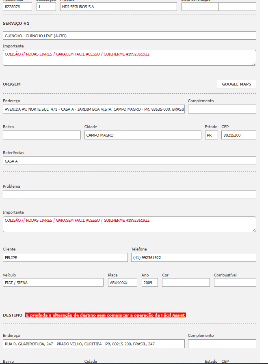Focus the empty Problema field
268x364 pixels.
click(129, 195)
